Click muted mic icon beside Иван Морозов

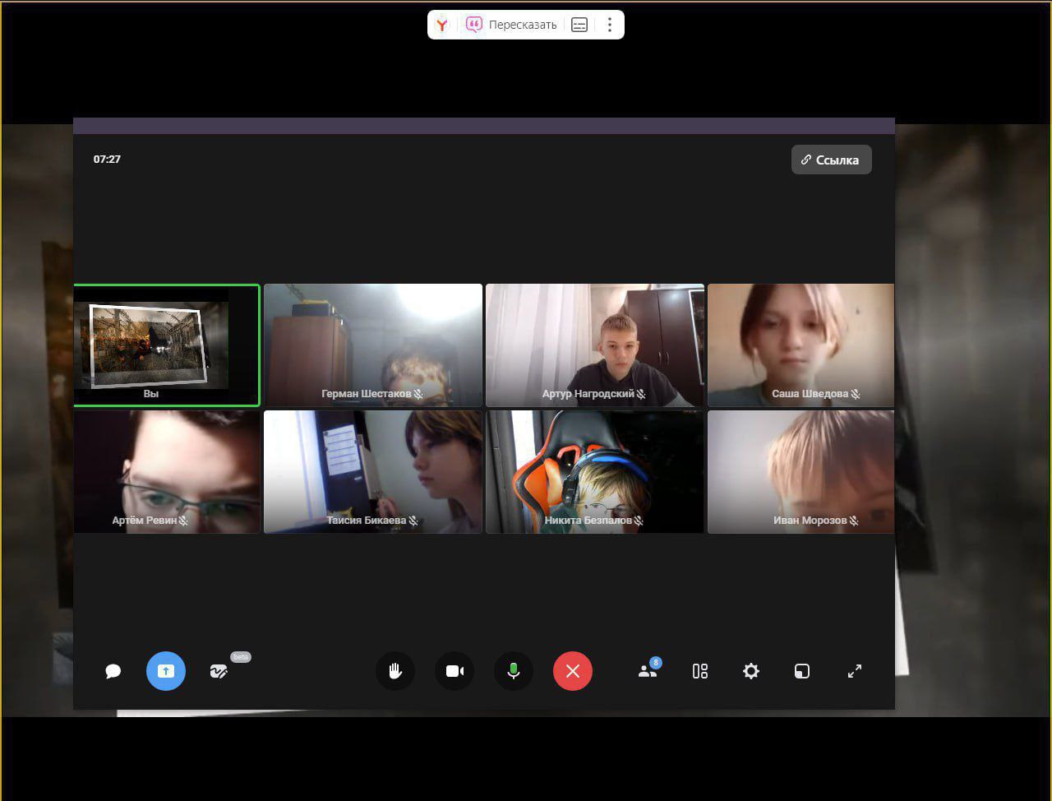854,521
